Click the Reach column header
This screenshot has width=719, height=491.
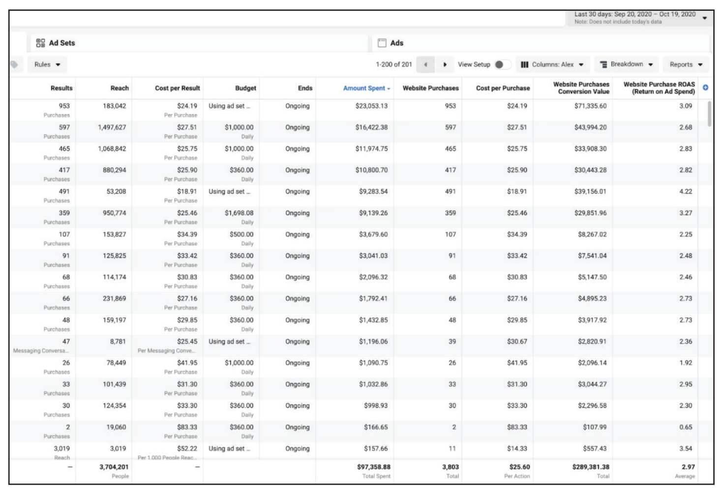(120, 88)
